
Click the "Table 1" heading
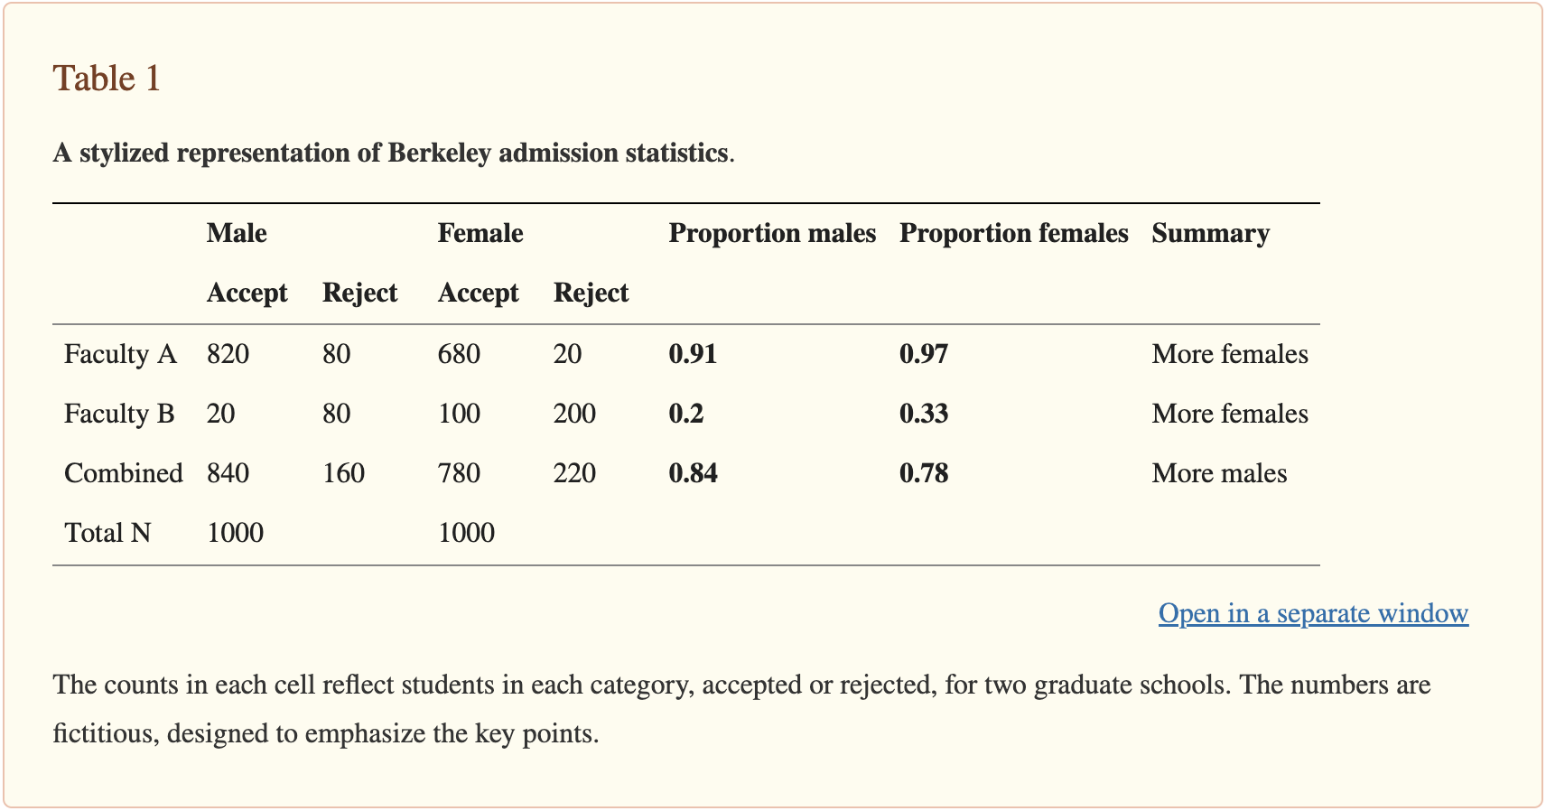pyautogui.click(x=107, y=79)
